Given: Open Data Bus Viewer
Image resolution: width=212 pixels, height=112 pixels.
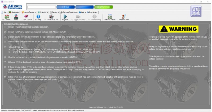Looking at the screenshot, I should point(110,17).
